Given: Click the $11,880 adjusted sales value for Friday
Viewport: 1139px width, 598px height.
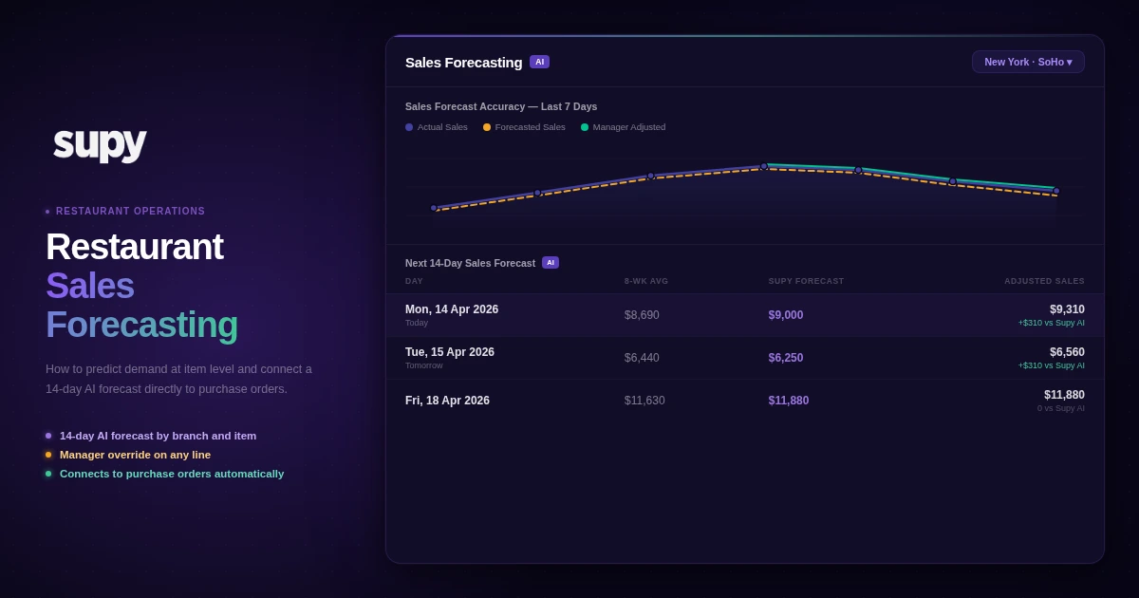Looking at the screenshot, I should [x=1066, y=395].
